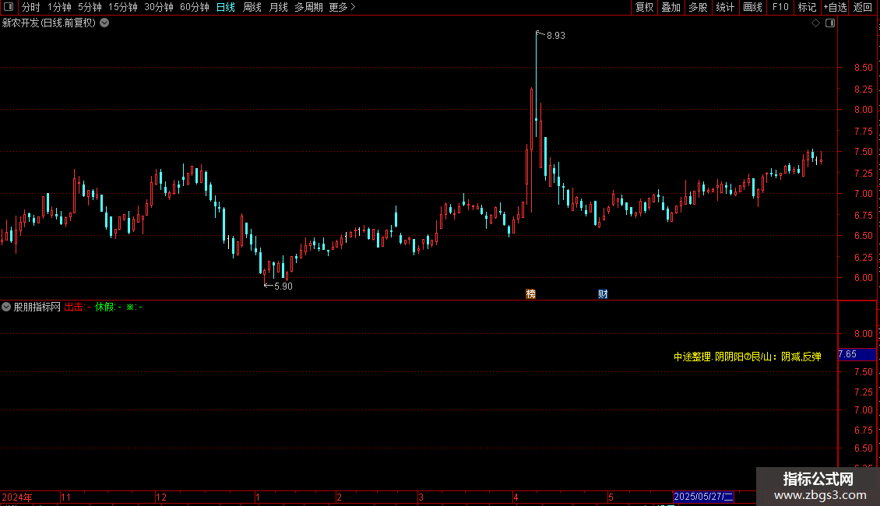The width and height of the screenshot is (880, 506).
Task: Open indicator menu circle beside 股朋指标网
Action: pyautogui.click(x=6, y=307)
